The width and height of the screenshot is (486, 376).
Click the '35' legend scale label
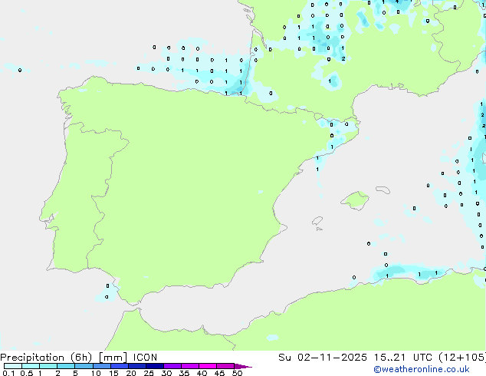[x=184, y=373]
